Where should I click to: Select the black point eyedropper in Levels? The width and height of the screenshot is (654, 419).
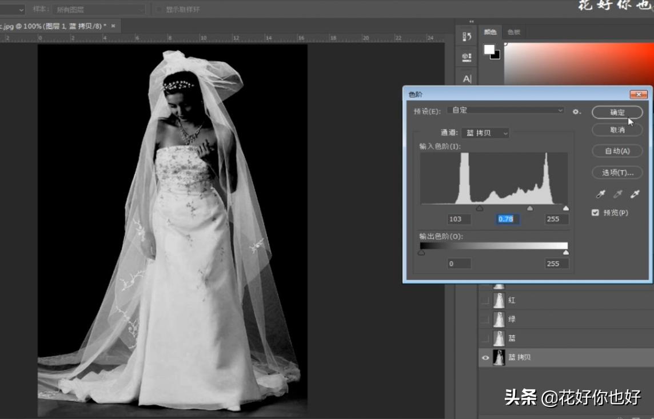tap(600, 194)
